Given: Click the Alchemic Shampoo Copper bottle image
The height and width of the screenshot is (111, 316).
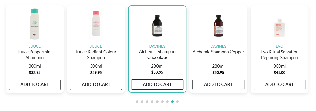Looking at the screenshot, I should [218, 26].
